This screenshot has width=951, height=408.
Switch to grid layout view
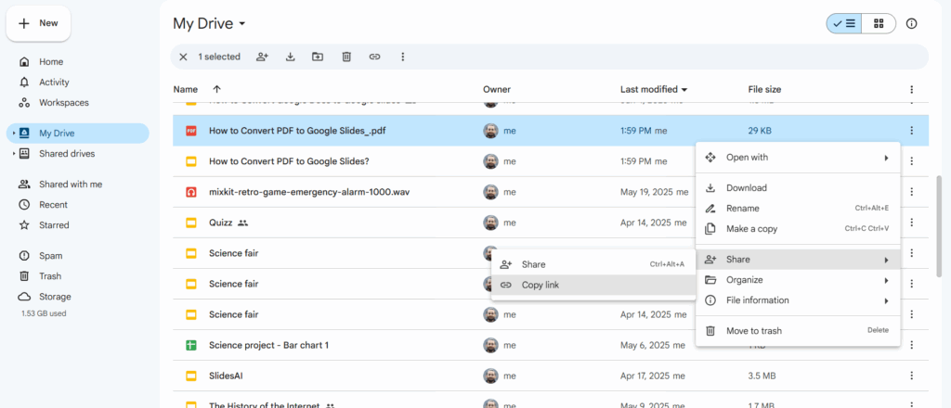[x=879, y=23]
